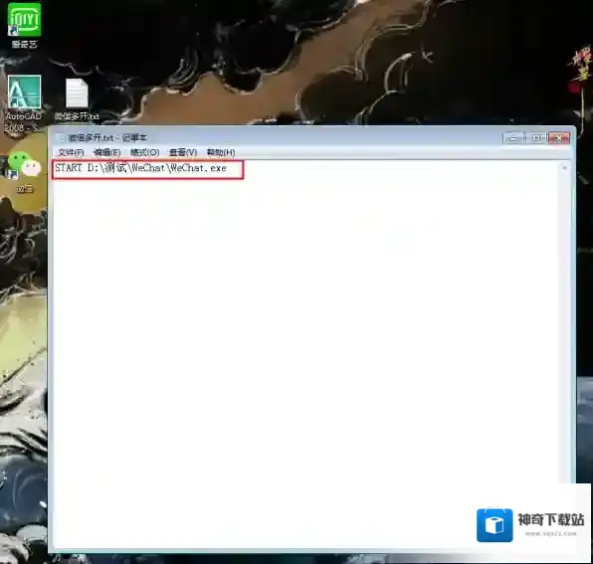This screenshot has width=593, height=564.
Task: Open the 编辑(E) menu
Action: 107,152
